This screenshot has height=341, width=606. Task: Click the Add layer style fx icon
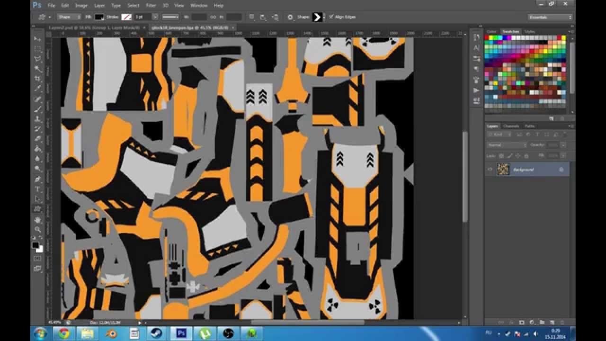tap(510, 322)
